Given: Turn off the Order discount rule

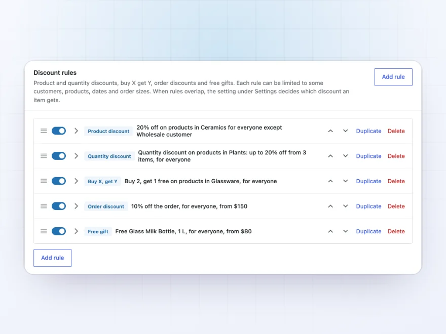Looking at the screenshot, I should tap(59, 206).
